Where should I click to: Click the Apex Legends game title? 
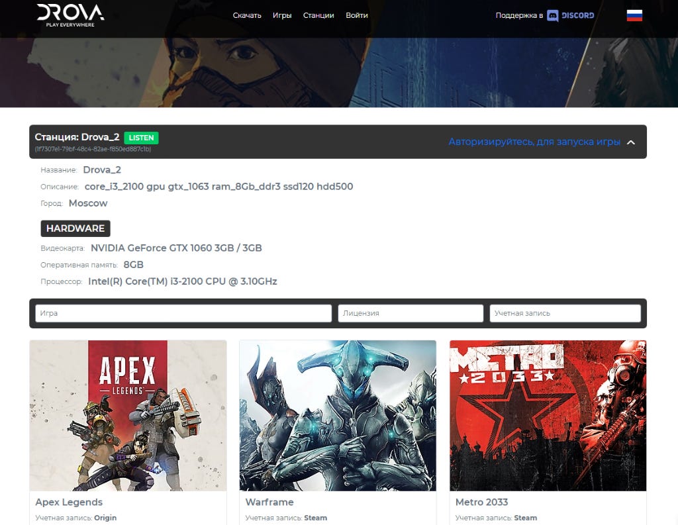[69, 502]
